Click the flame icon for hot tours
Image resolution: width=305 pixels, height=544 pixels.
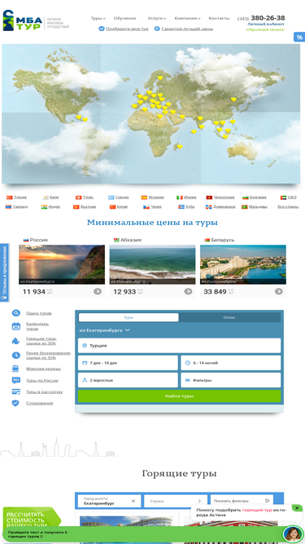pos(16,341)
